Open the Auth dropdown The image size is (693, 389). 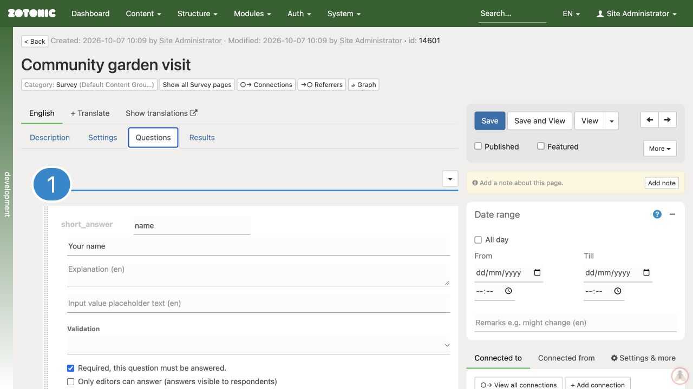tap(299, 14)
